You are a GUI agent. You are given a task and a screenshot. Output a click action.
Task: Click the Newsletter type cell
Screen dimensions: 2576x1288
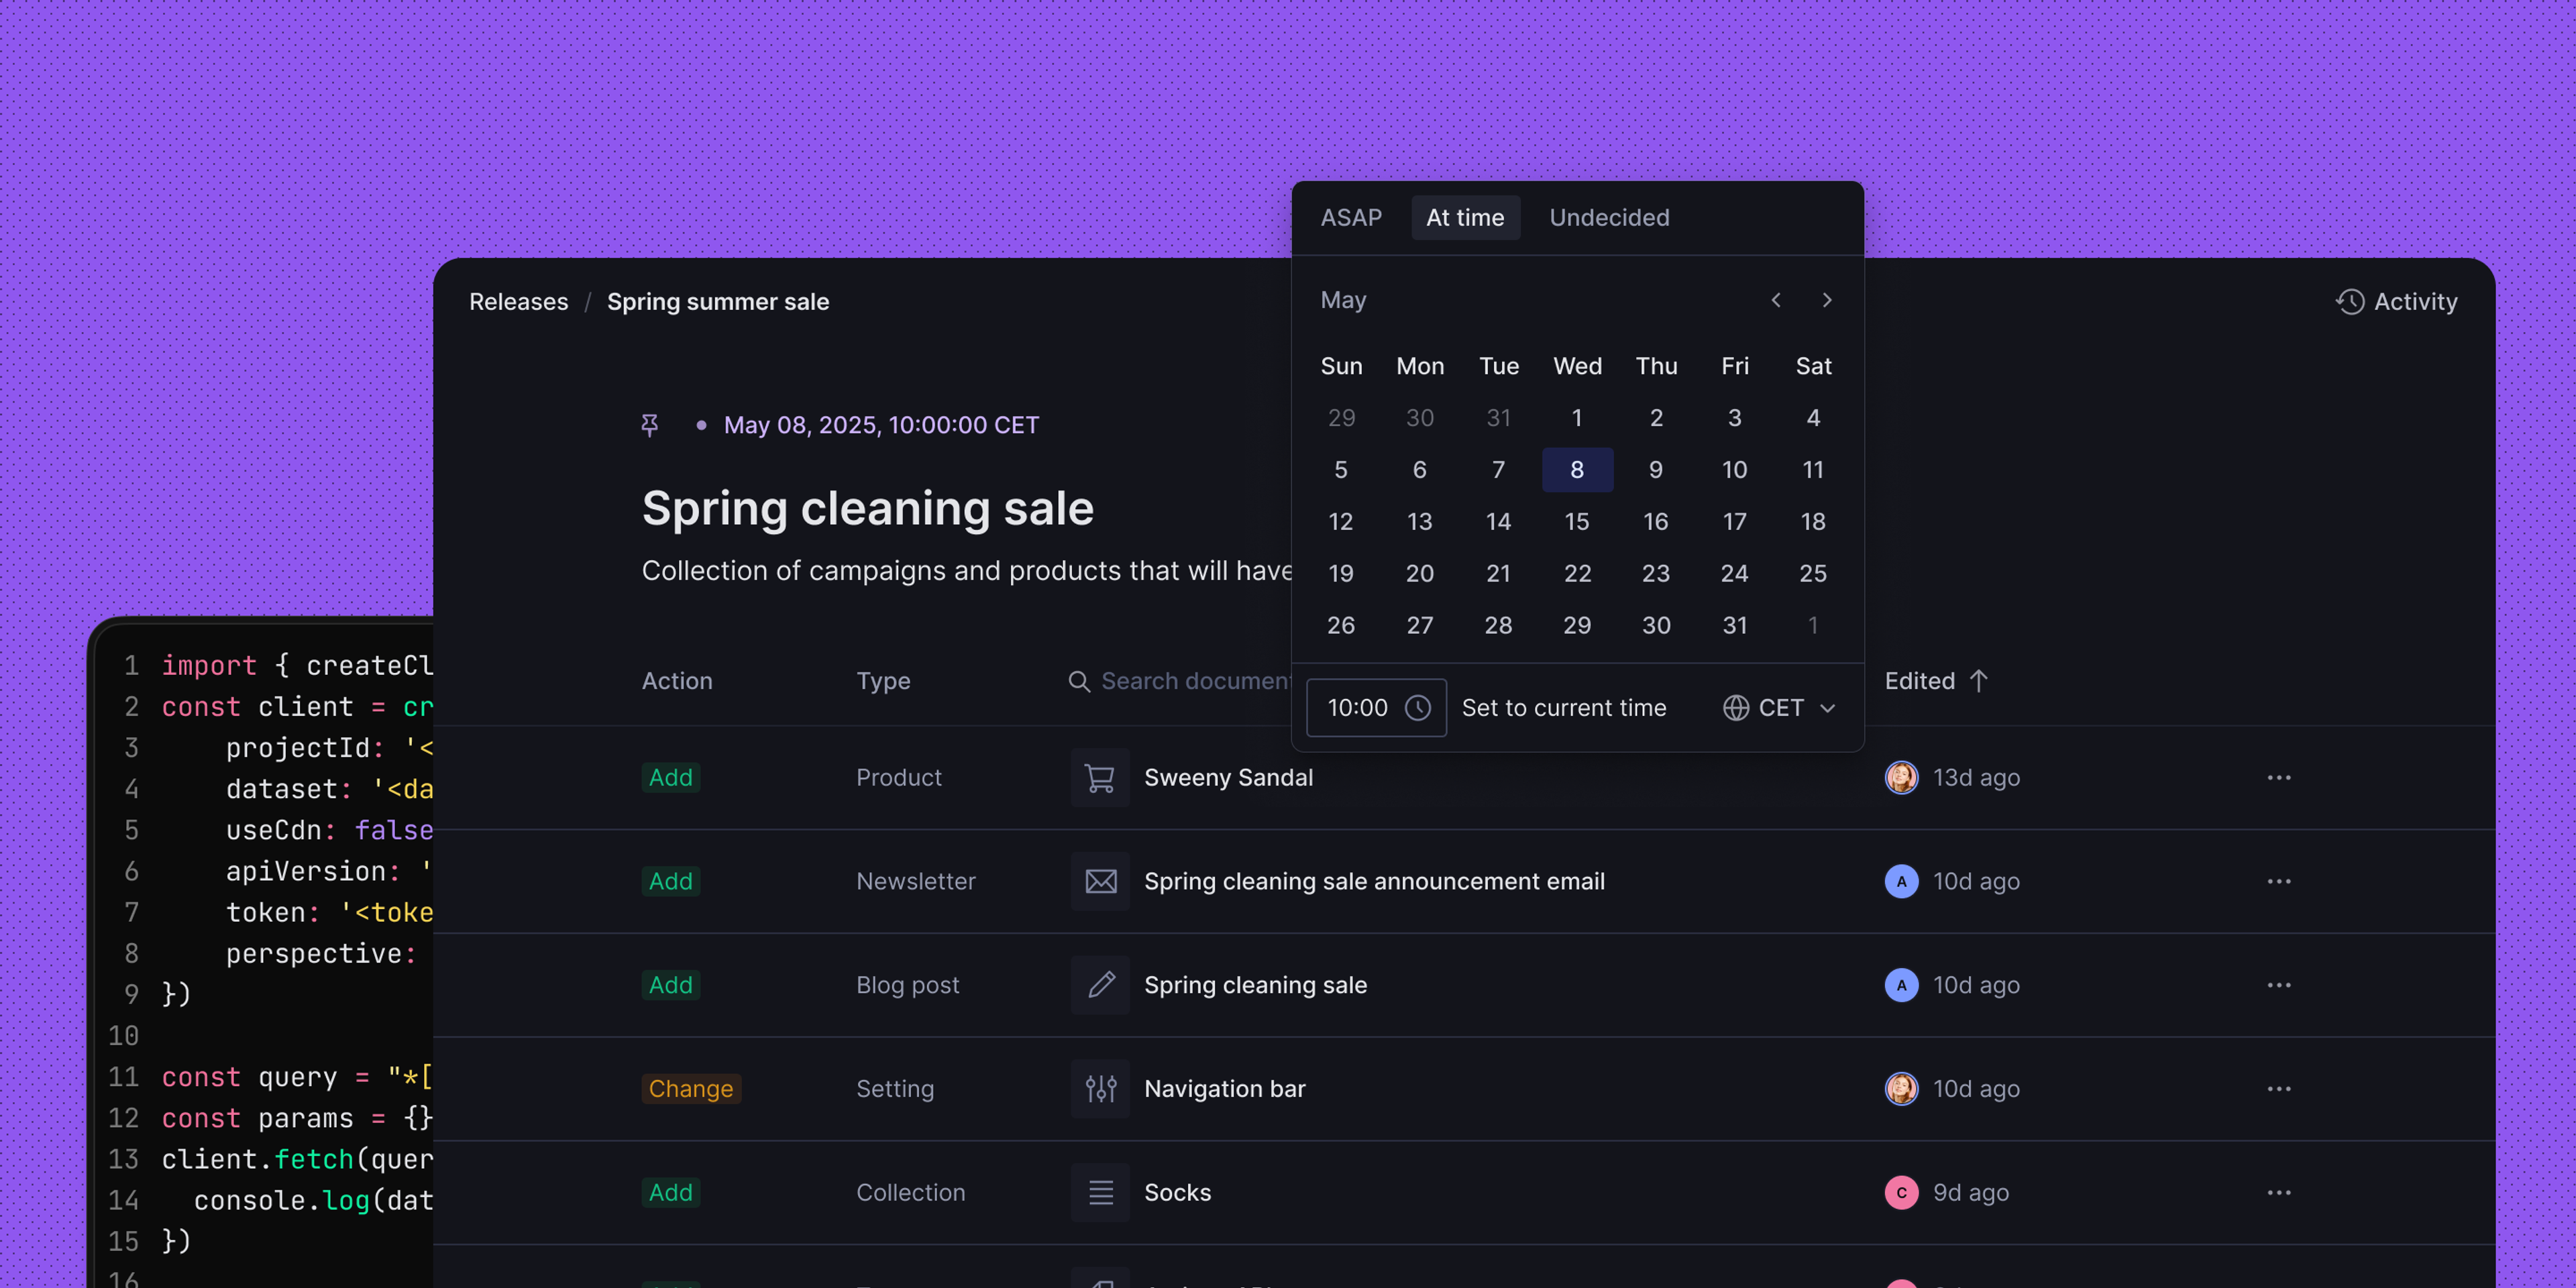(916, 881)
